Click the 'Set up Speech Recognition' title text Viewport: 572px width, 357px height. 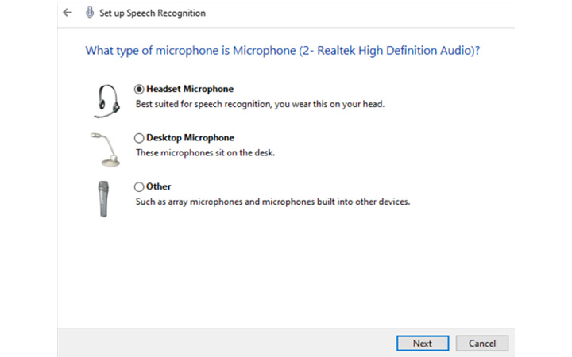[x=153, y=13]
